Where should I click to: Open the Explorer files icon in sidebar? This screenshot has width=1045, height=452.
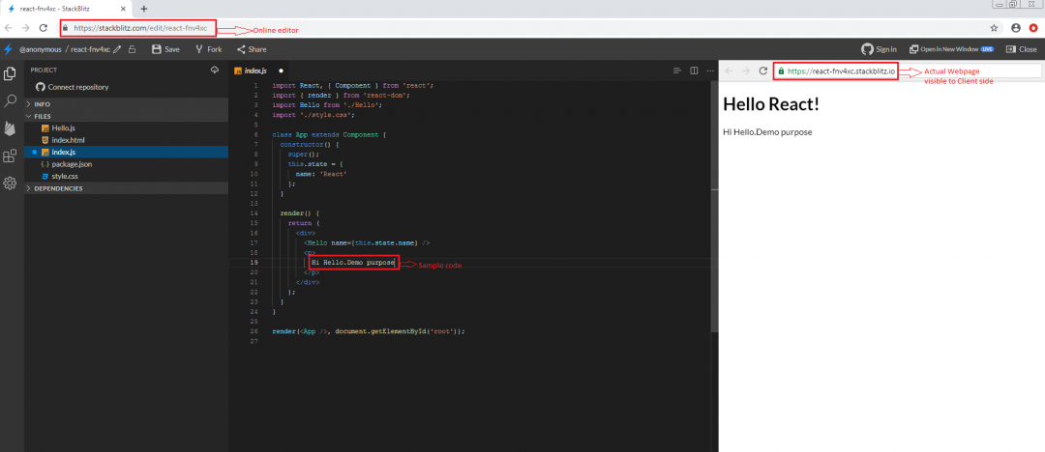pos(10,73)
